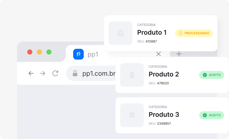Click the ACEITO badge on Produto 3
This screenshot has height=139, width=229.
212,115
